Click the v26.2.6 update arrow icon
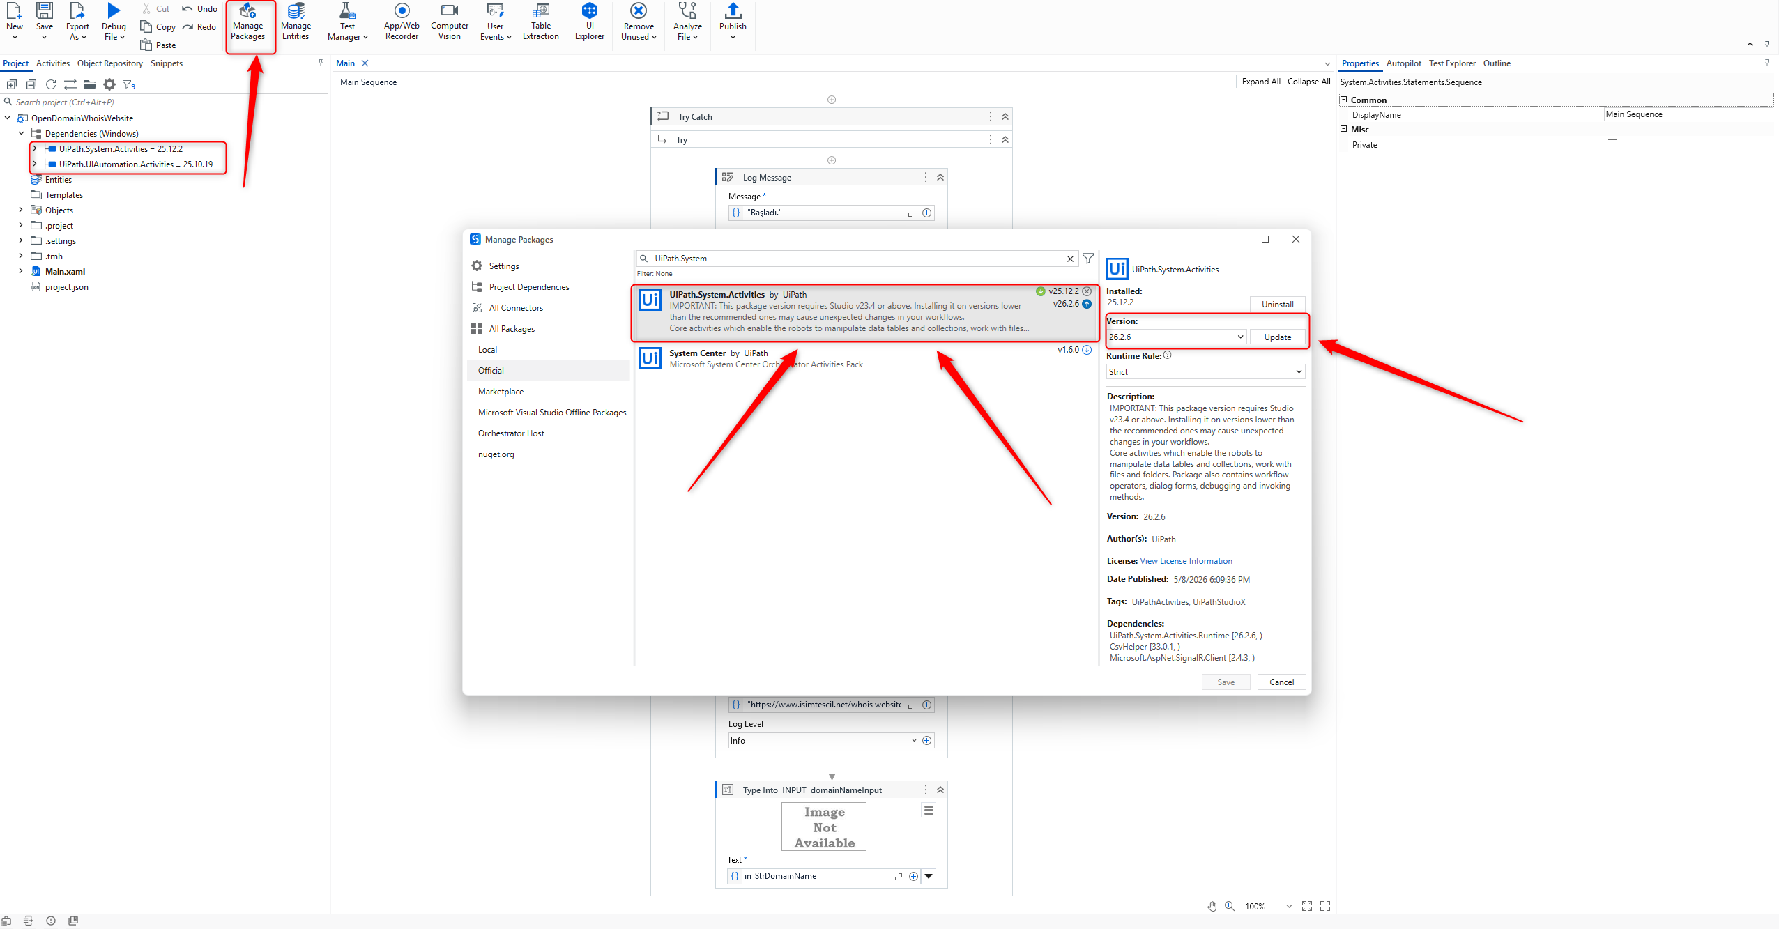This screenshot has height=929, width=1779. click(1087, 304)
